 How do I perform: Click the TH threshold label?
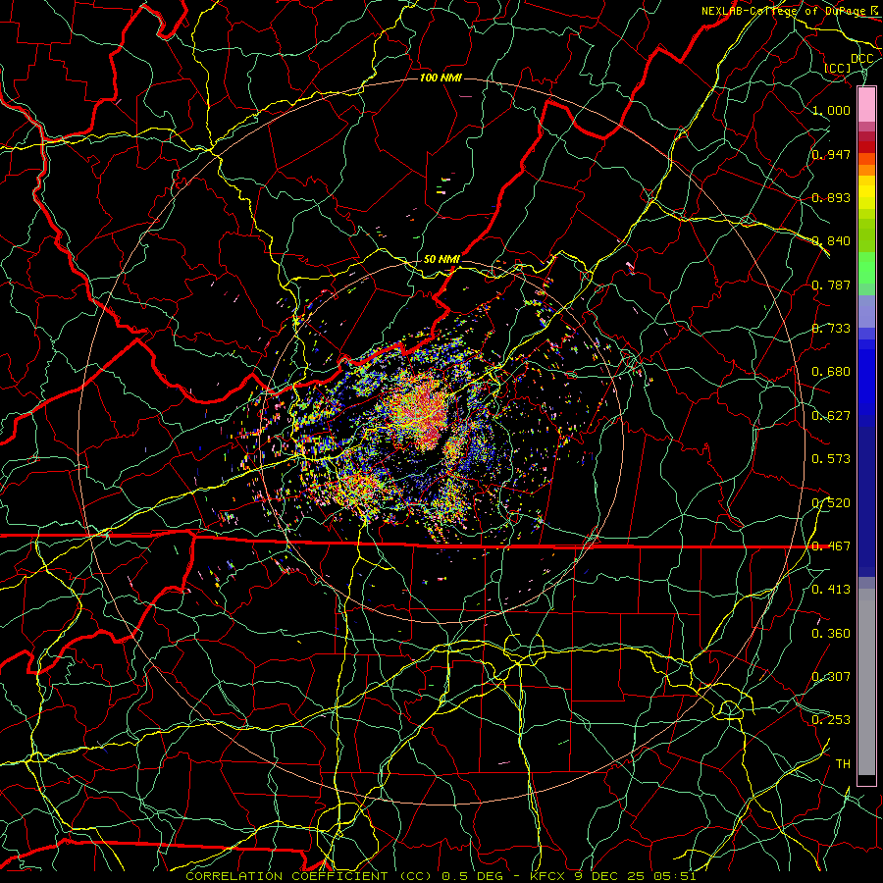click(843, 764)
